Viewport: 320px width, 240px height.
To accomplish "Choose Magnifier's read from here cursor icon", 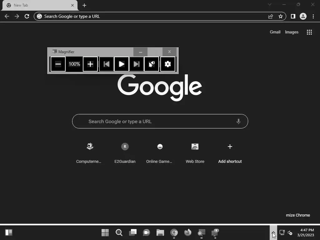I will click(x=152, y=64).
